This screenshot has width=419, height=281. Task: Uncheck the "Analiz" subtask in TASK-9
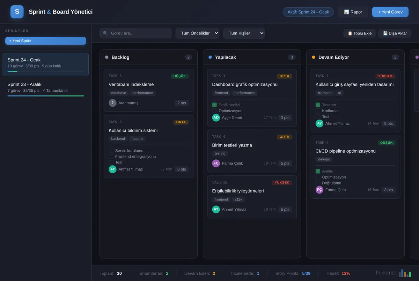tap(318, 171)
